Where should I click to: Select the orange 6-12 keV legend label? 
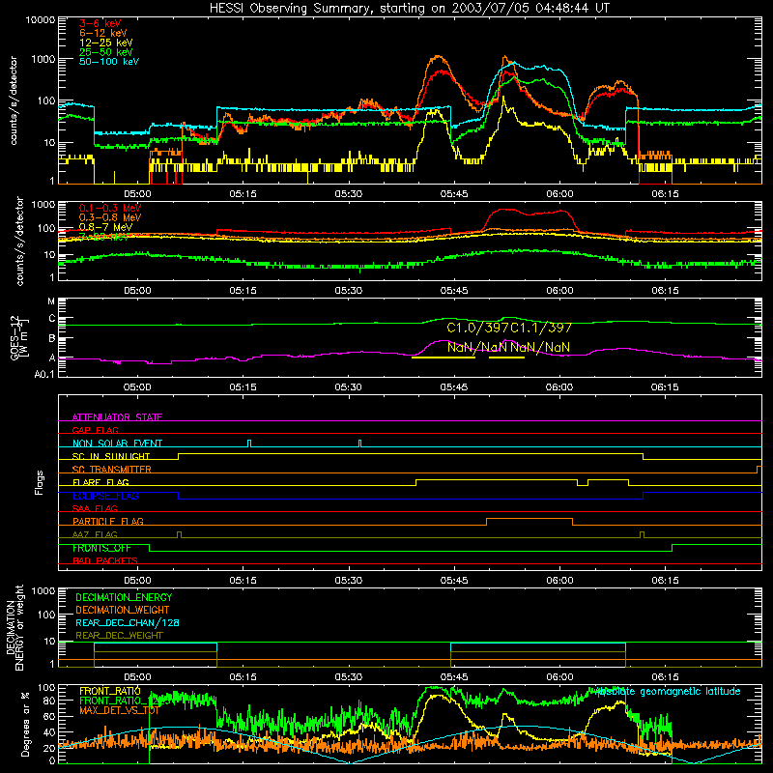[103, 33]
